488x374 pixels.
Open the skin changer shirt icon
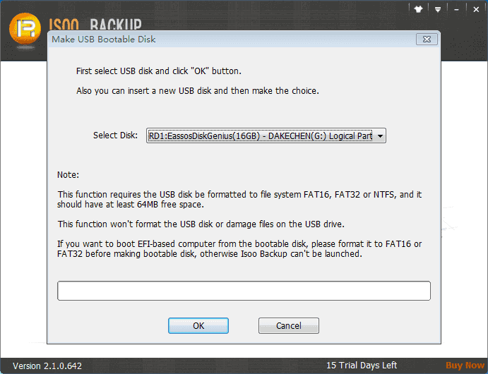point(418,9)
